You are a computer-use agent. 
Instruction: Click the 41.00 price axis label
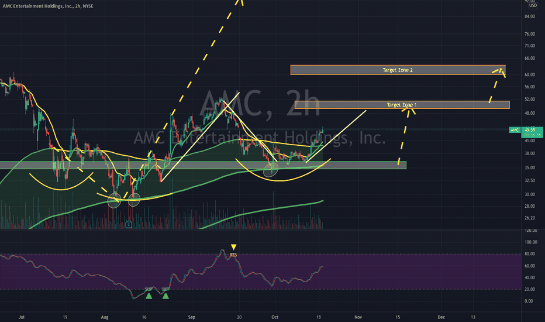(x=530, y=141)
